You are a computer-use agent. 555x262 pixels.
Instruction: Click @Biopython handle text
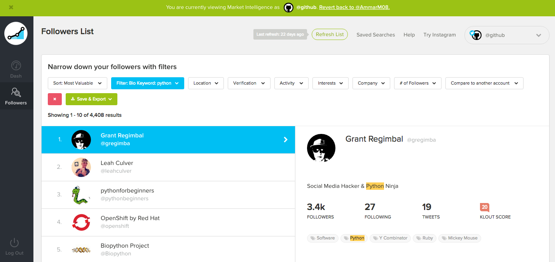(x=116, y=253)
